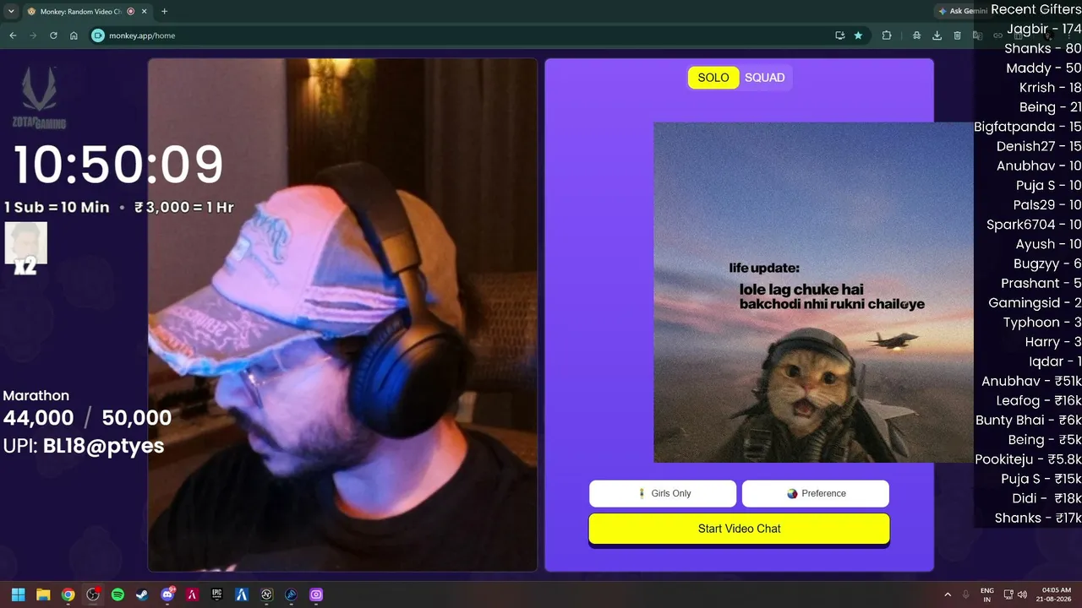Show hidden system tray icons

pos(948,594)
